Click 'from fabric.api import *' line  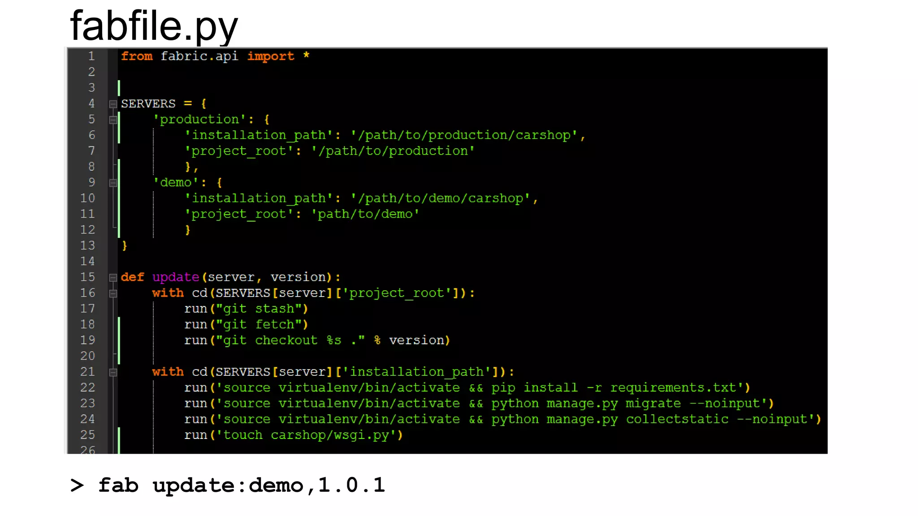(x=215, y=56)
